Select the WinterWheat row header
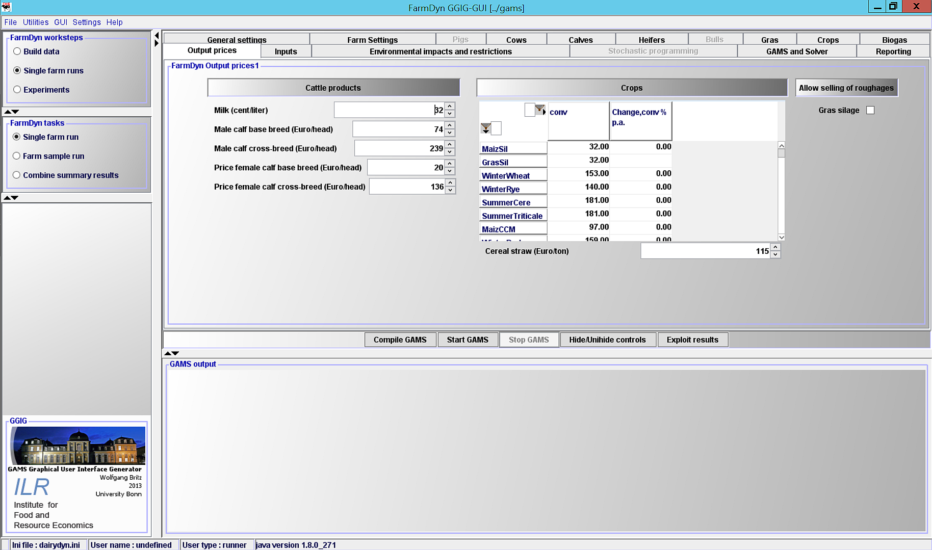Image resolution: width=932 pixels, height=550 pixels. tap(513, 175)
